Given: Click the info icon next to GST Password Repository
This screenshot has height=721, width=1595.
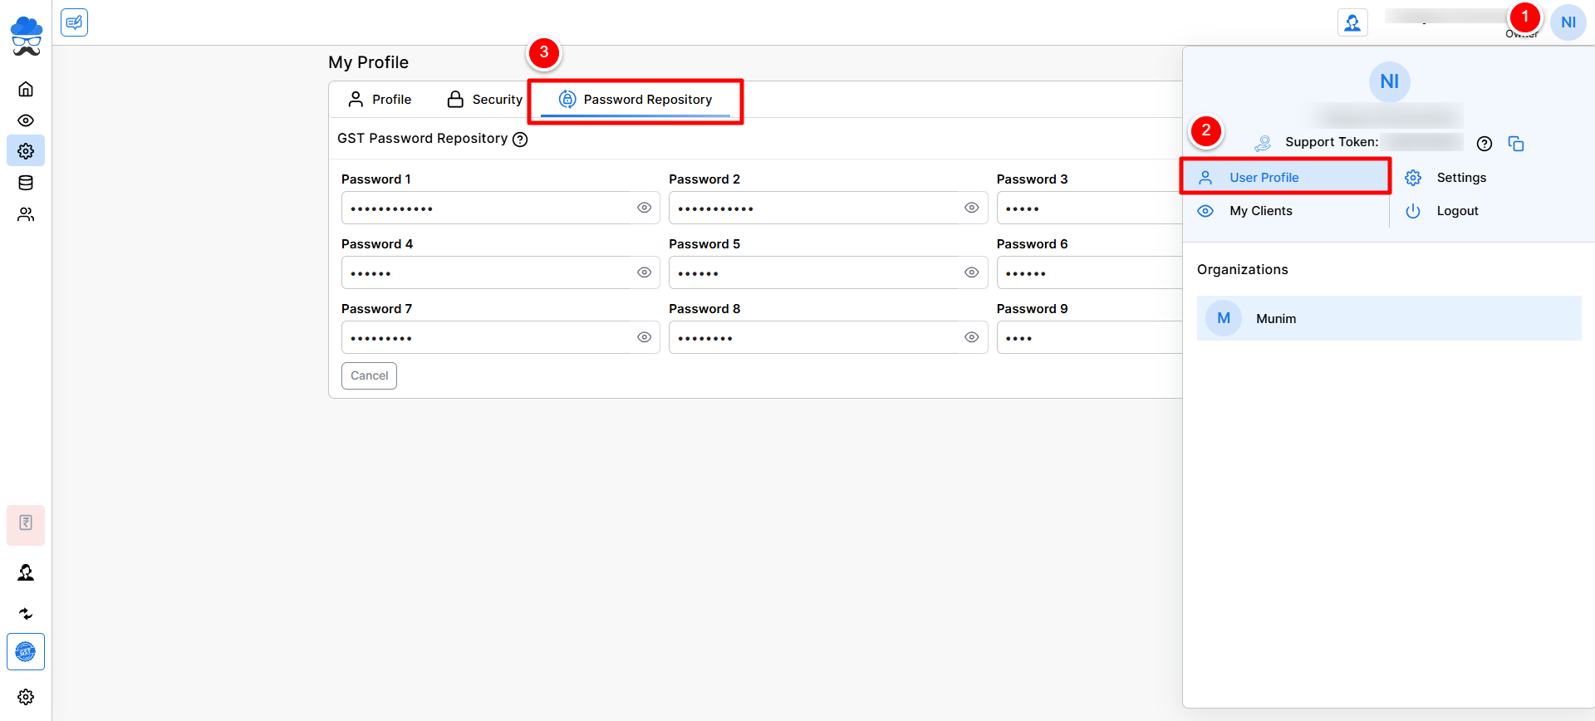Looking at the screenshot, I should (520, 140).
